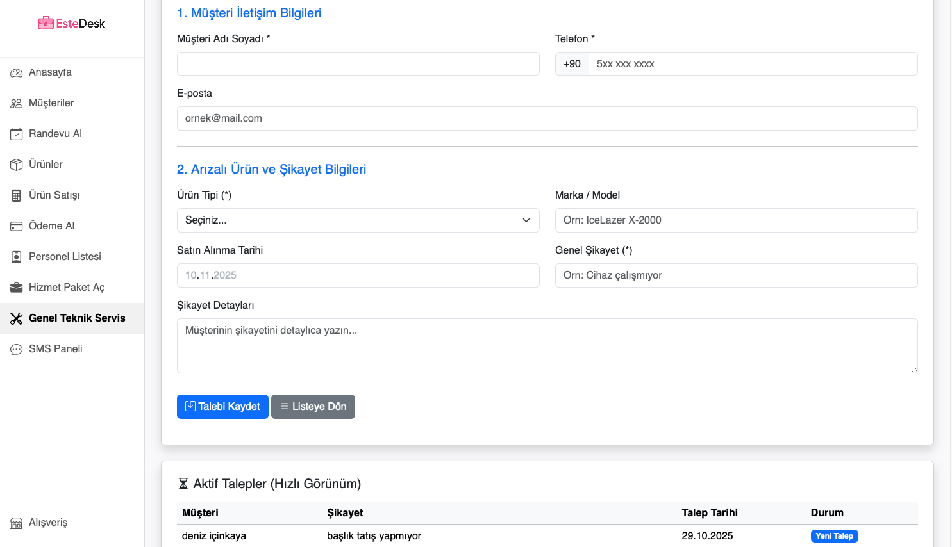Click the Yeni Talep status badge
Image resolution: width=952 pixels, height=547 pixels.
tap(834, 536)
